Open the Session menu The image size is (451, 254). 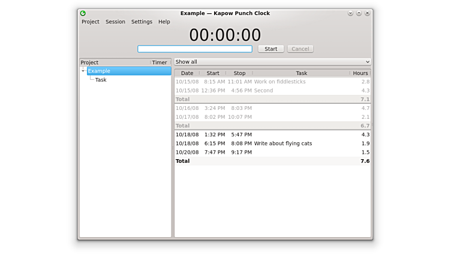(115, 22)
